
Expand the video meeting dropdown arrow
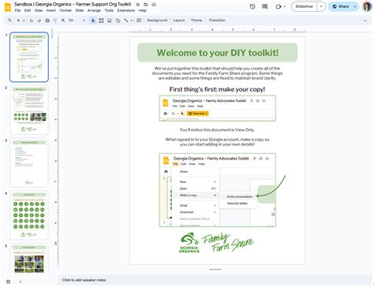click(285, 6)
